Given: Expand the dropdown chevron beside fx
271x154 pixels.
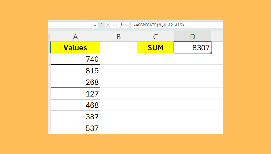Looking at the screenshot, I should point(127,25).
